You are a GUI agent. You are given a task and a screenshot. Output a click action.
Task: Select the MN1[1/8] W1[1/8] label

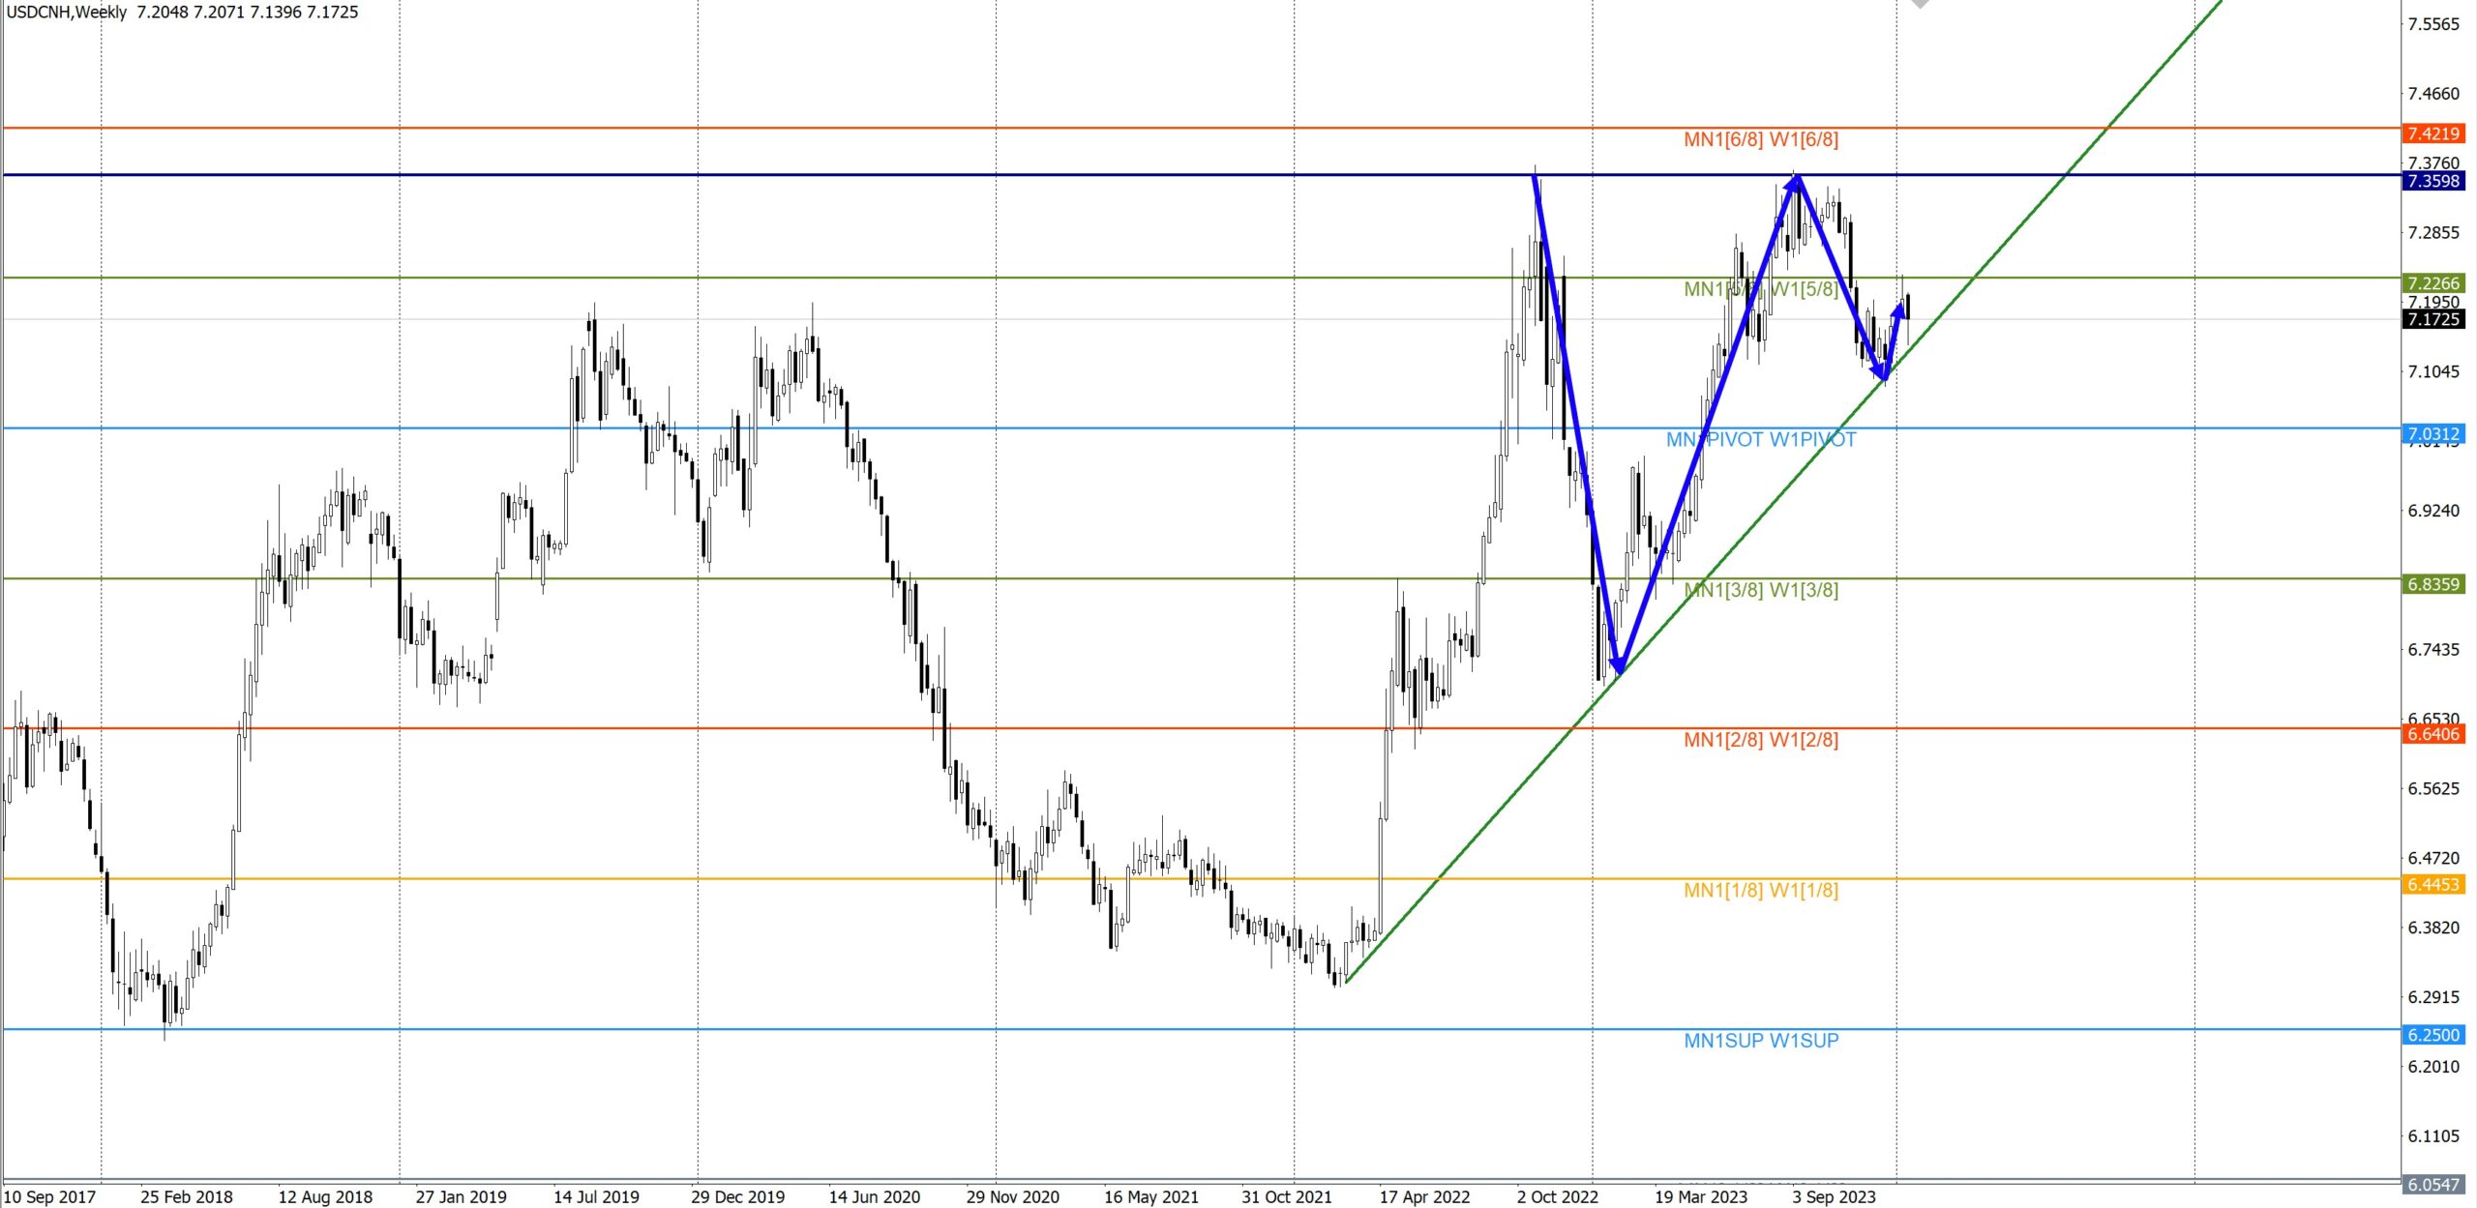pyautogui.click(x=1760, y=890)
